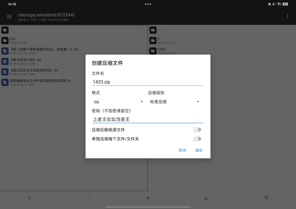296x209 pixels.
Task: Click the folder icon named 2
Action: tap(153, 40)
